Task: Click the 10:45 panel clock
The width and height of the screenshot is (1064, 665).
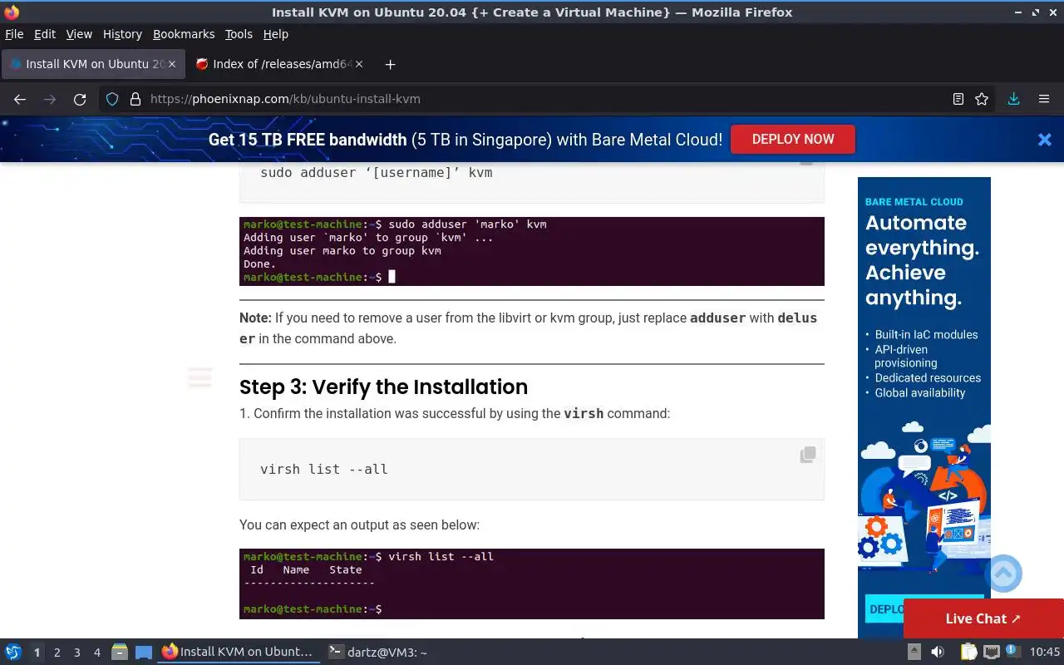Action: (x=1045, y=652)
